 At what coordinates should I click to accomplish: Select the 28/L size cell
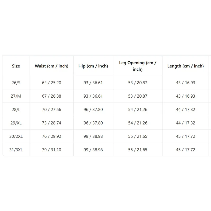[16, 109]
